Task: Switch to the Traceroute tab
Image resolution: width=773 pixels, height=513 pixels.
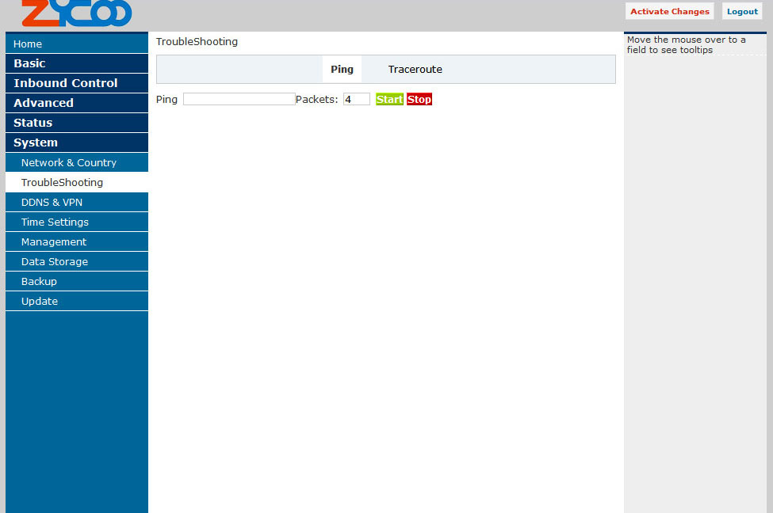Action: (415, 70)
